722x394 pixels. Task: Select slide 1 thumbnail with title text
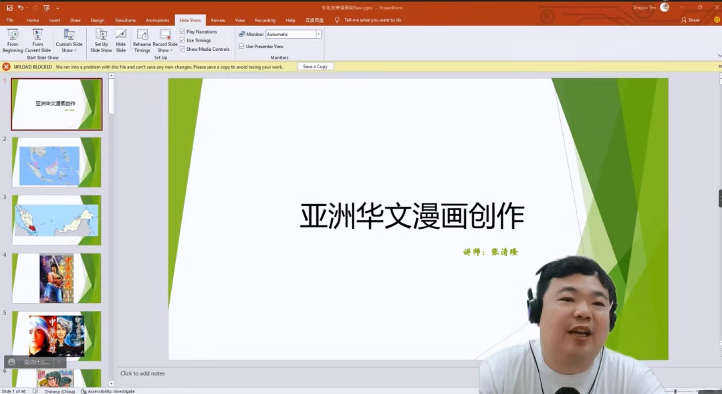[x=57, y=104]
